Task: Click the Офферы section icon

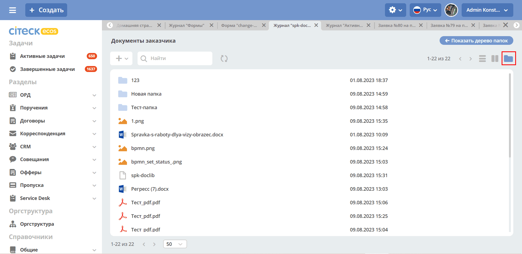Action: [x=13, y=173]
